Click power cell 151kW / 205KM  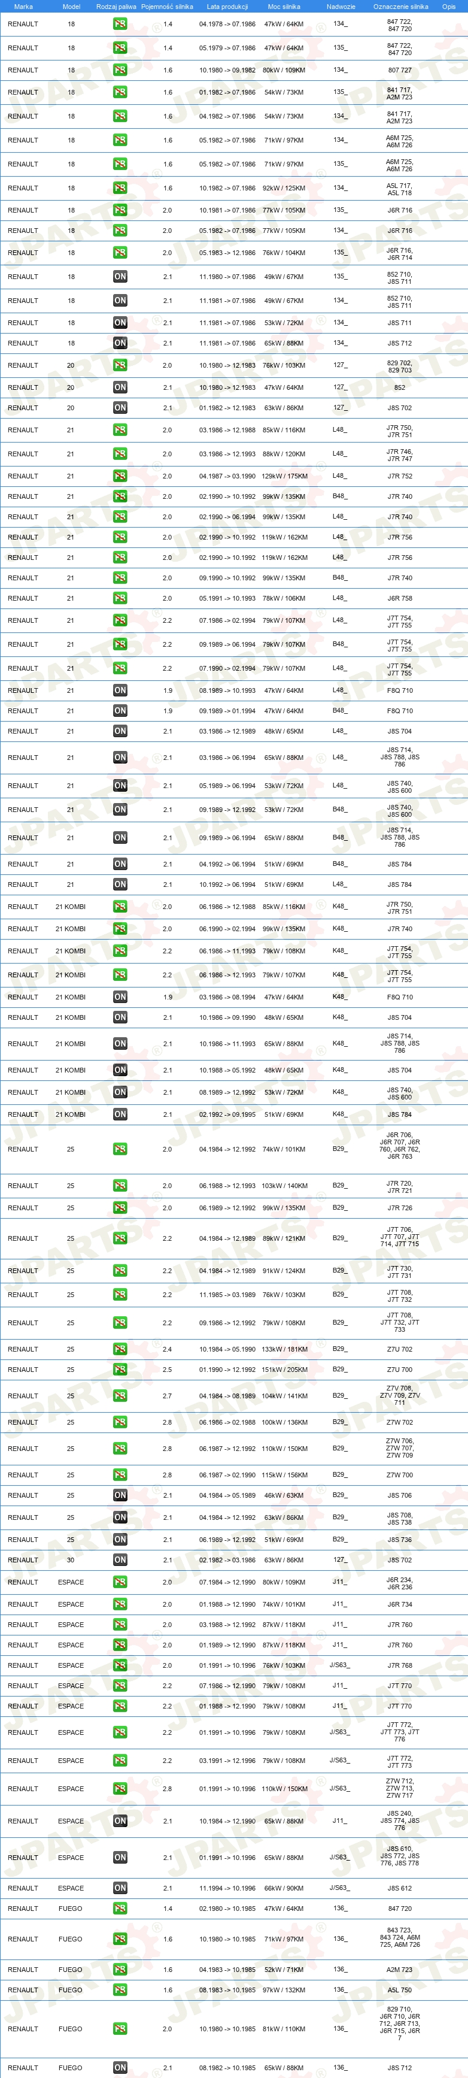(284, 1369)
